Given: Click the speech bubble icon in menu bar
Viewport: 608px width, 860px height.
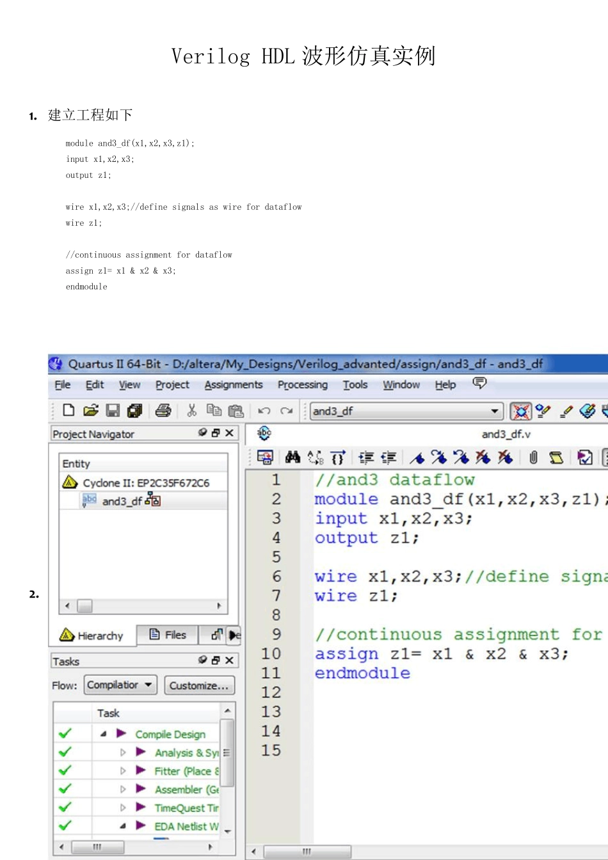Looking at the screenshot, I should click(479, 383).
